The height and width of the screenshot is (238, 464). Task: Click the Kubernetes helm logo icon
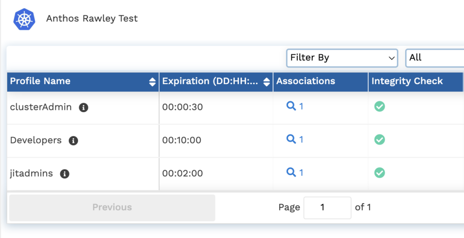[24, 19]
